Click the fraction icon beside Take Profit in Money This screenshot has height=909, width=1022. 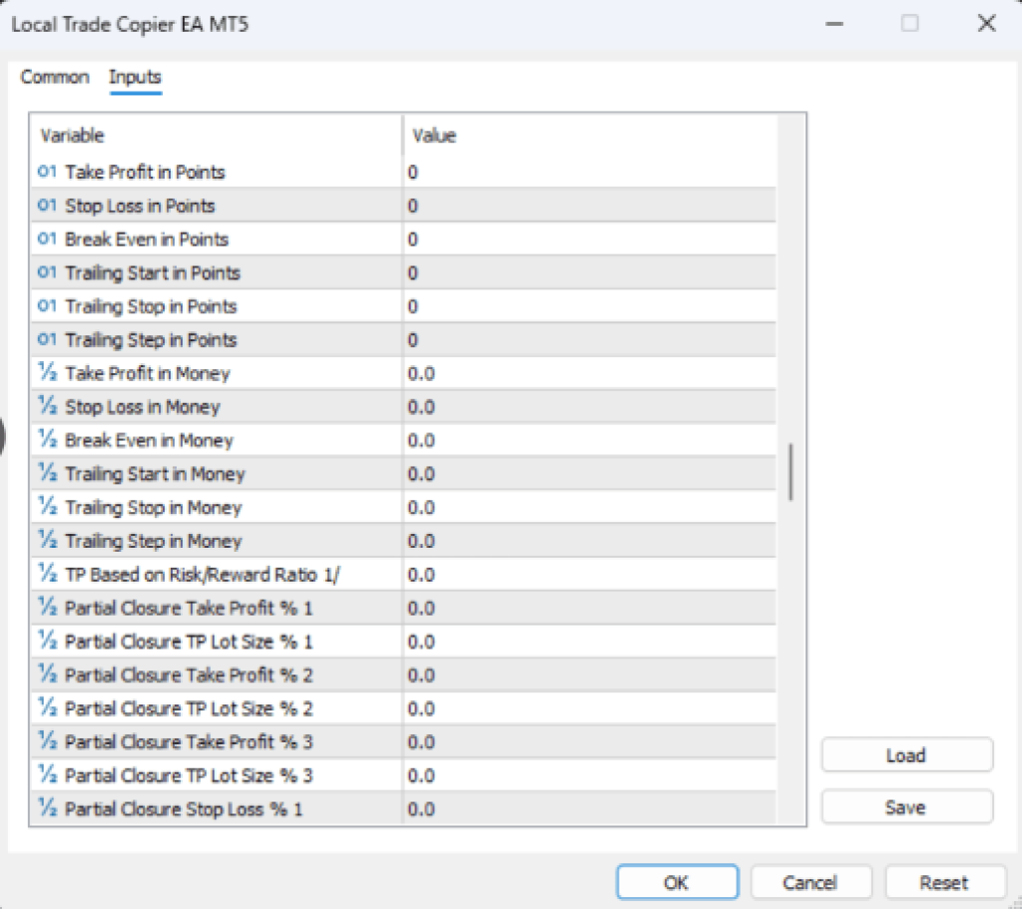tap(48, 373)
